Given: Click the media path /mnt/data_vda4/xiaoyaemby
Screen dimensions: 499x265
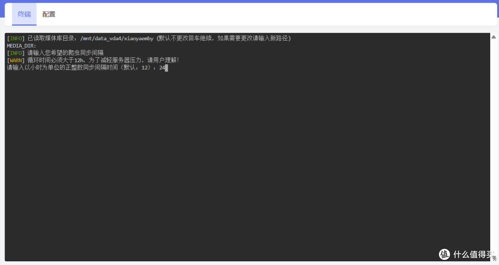Looking at the screenshot, I should click(x=117, y=38).
